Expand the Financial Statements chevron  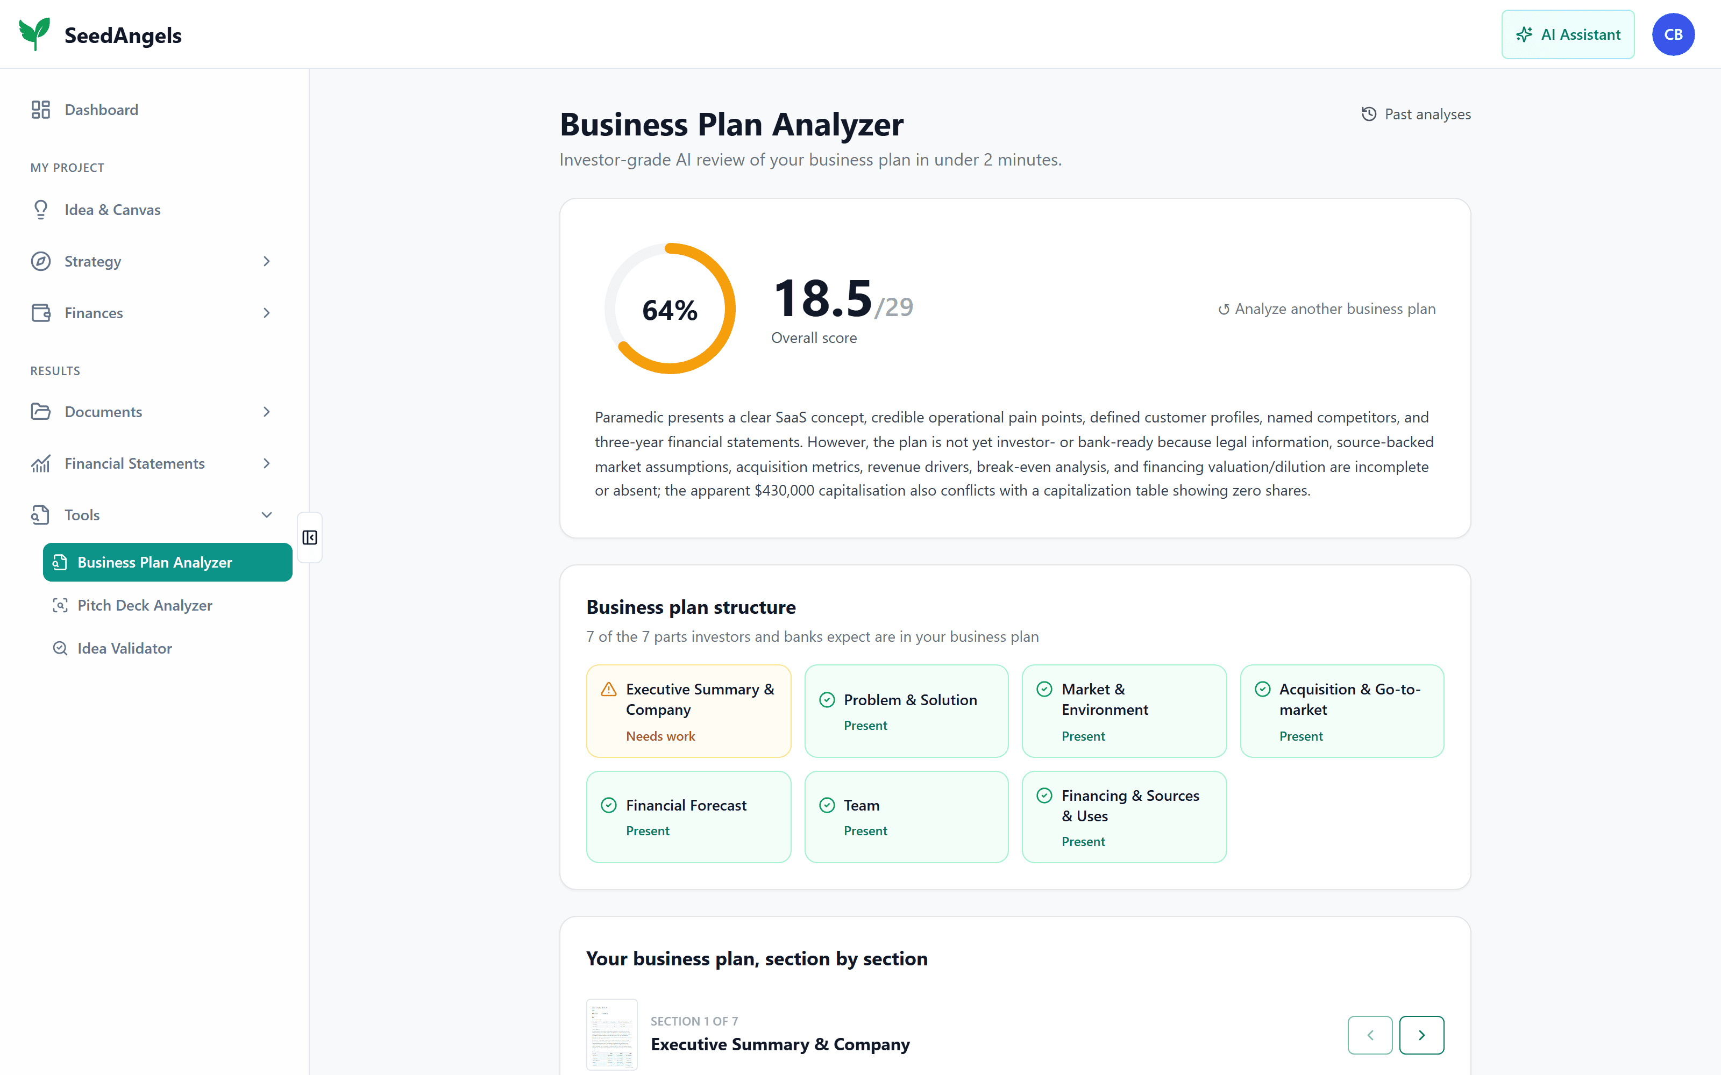267,463
